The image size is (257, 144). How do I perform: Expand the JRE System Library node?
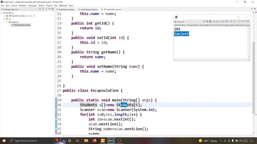(4, 16)
